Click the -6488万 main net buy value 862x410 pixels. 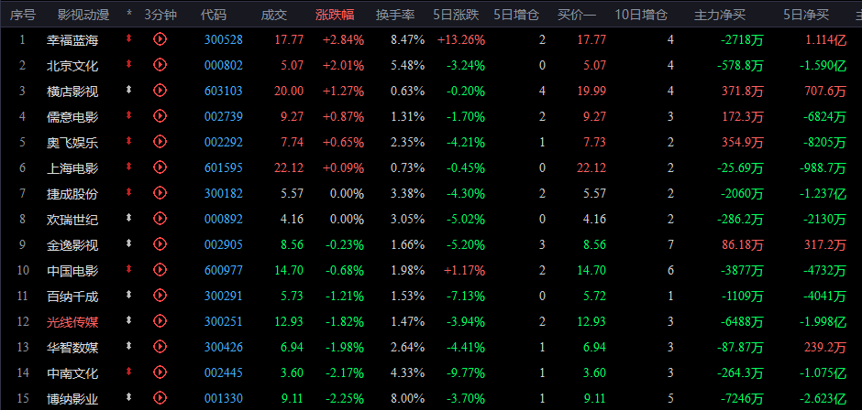(741, 321)
